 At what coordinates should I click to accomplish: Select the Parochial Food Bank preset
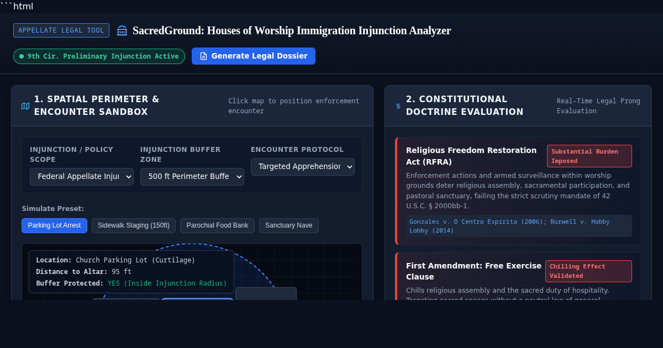[217, 225]
